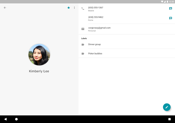Click the email envelope icon
This screenshot has width=175, height=123.
[x=83, y=29]
